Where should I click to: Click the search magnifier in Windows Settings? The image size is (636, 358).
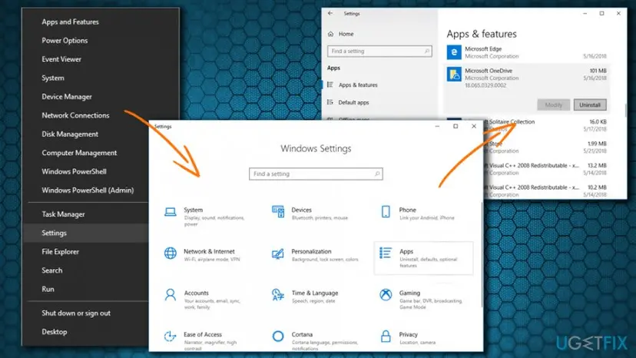(x=377, y=174)
